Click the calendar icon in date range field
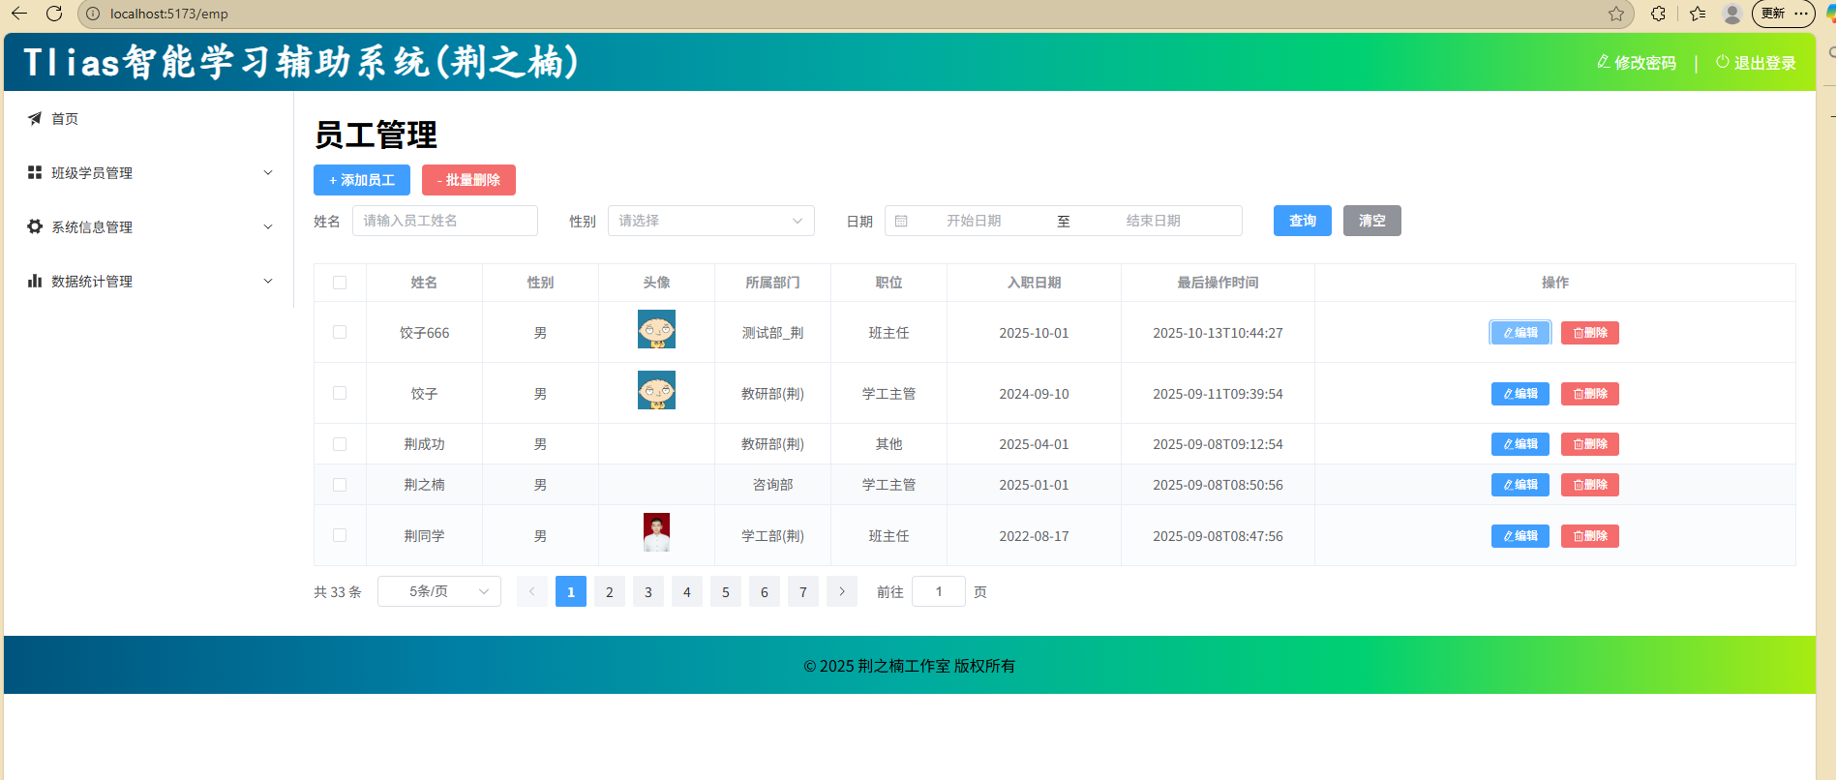This screenshot has height=780, width=1836. [x=901, y=221]
